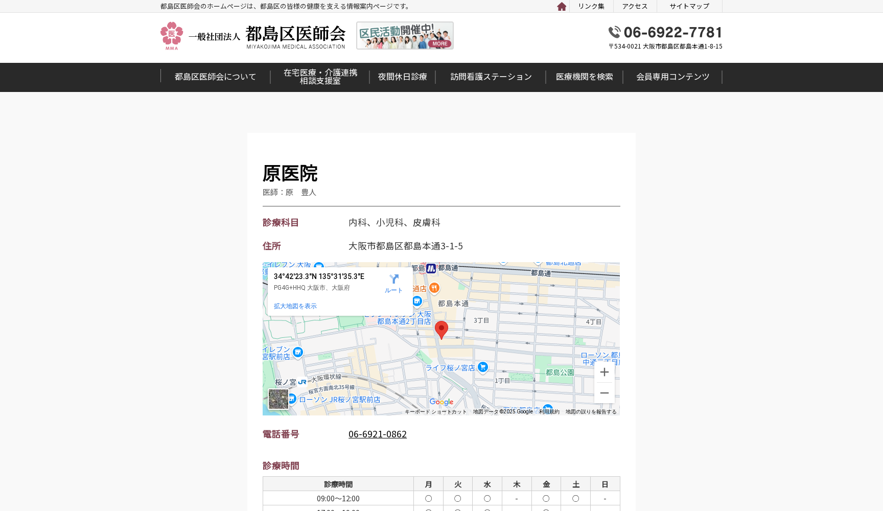
Task: Open 会員専用コンテンツ menu item
Action: click(x=672, y=77)
